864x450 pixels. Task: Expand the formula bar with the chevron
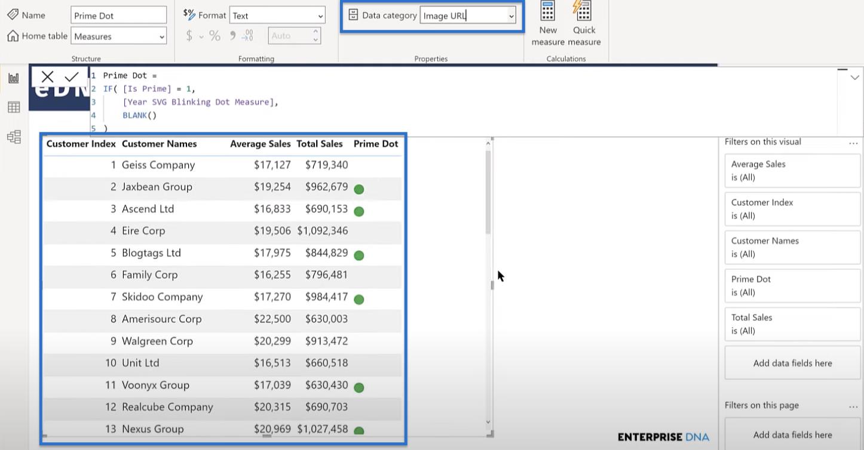coord(854,78)
